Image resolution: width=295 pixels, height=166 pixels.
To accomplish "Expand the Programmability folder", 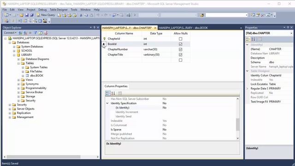I will (18, 88).
